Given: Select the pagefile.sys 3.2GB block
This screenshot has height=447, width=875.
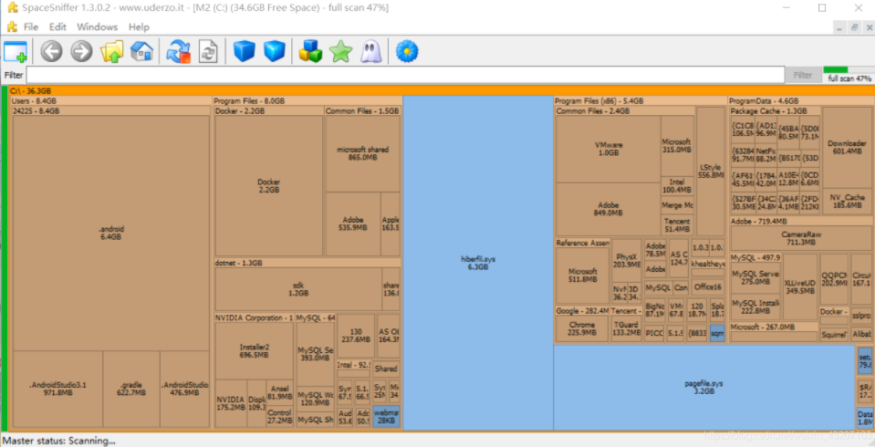Looking at the screenshot, I should (704, 388).
